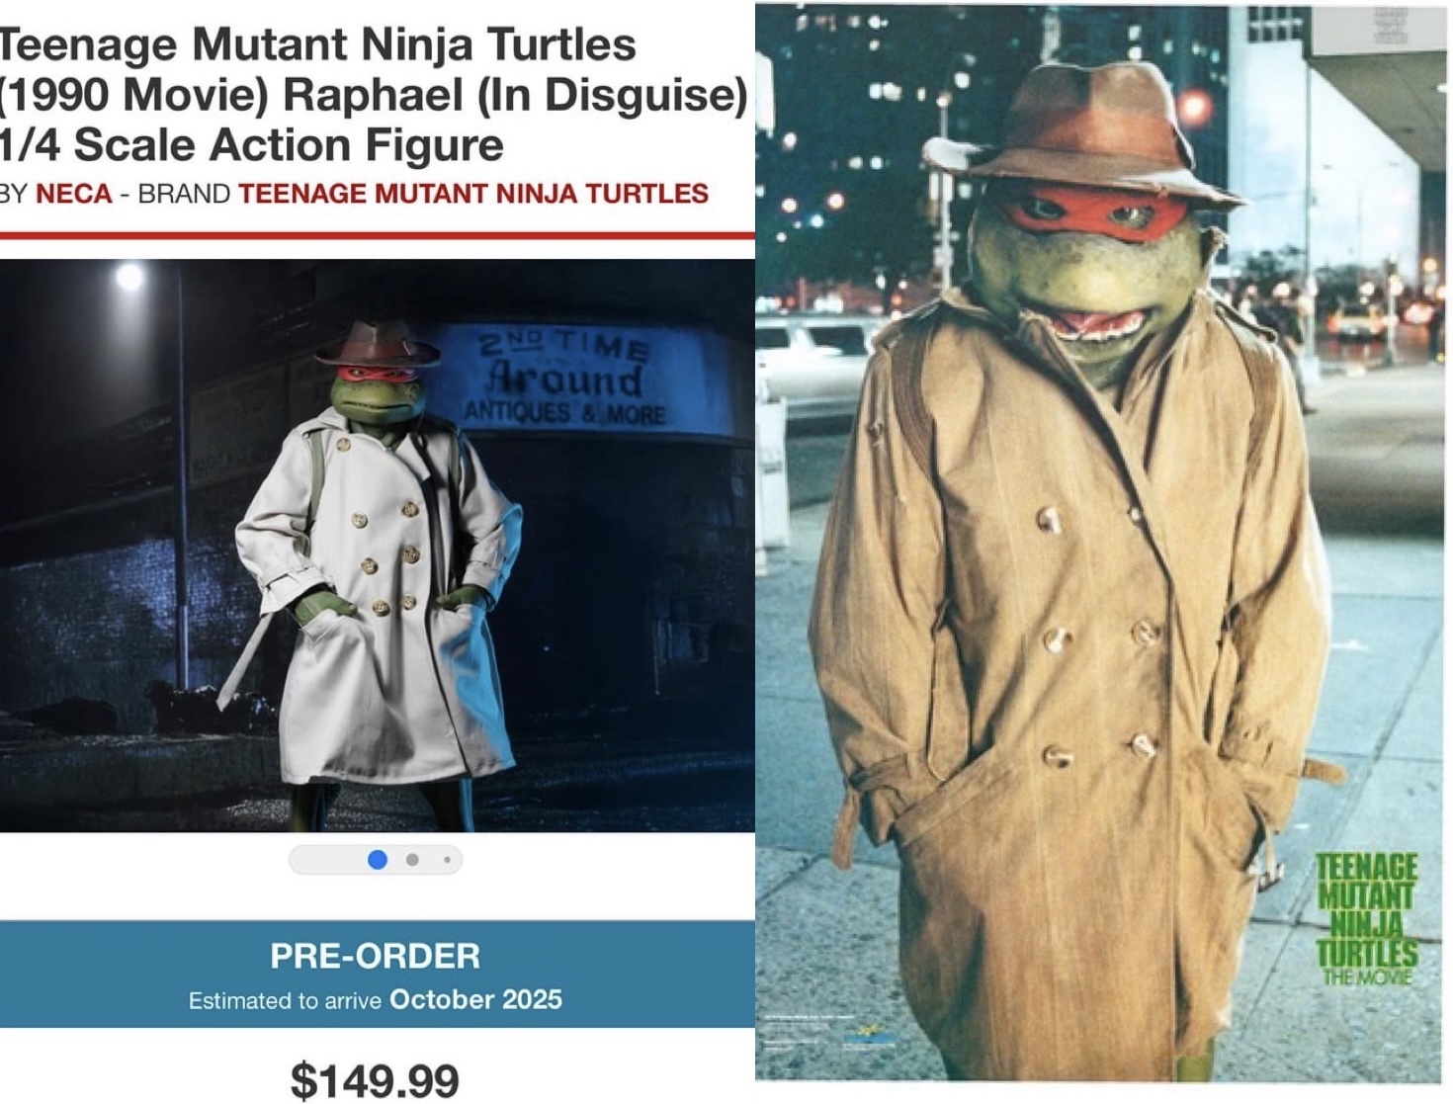The image size is (1453, 1104).
Task: Open the red Teenage Mutant Ninja Turtles brand link
Action: point(473,193)
